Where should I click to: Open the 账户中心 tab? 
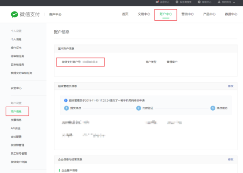[x=166, y=14]
